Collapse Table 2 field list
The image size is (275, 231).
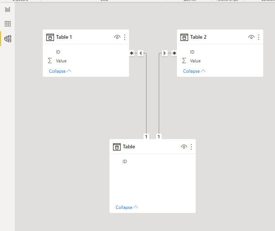pos(194,71)
